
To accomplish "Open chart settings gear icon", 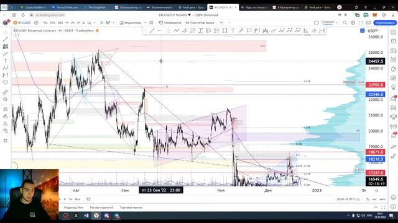I will click(353, 23).
